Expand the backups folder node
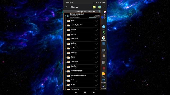The height and width of the screenshot is (95, 170). click(x=66, y=53)
